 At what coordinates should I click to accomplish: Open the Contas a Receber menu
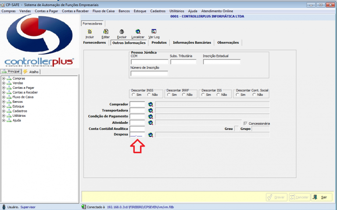tap(75, 11)
